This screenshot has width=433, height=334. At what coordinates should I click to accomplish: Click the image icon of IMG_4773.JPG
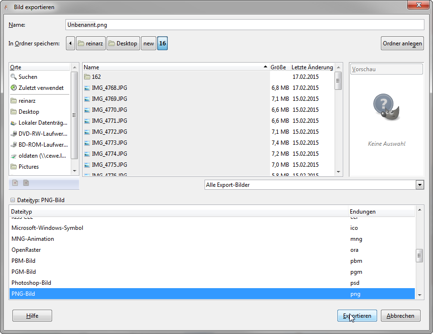tap(87, 143)
